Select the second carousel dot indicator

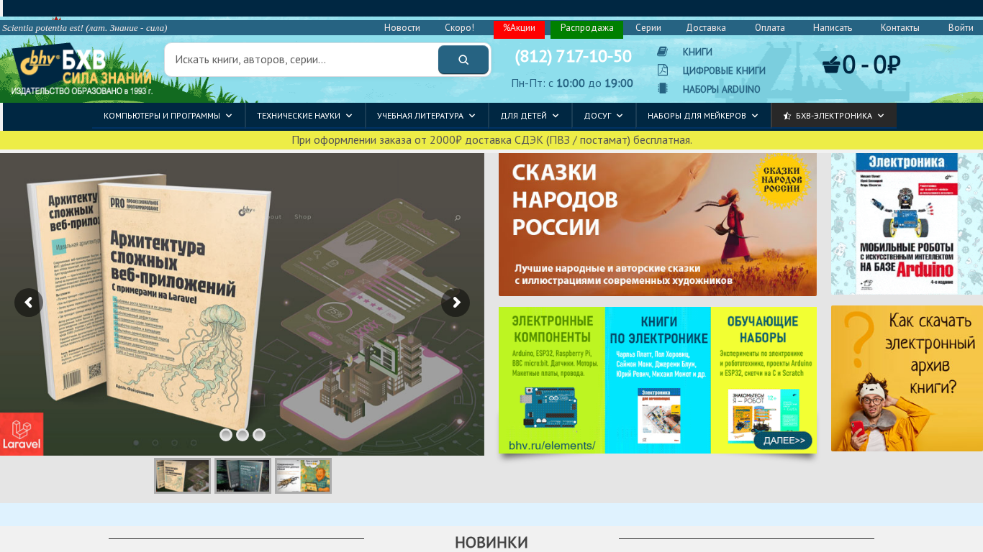coord(243,435)
